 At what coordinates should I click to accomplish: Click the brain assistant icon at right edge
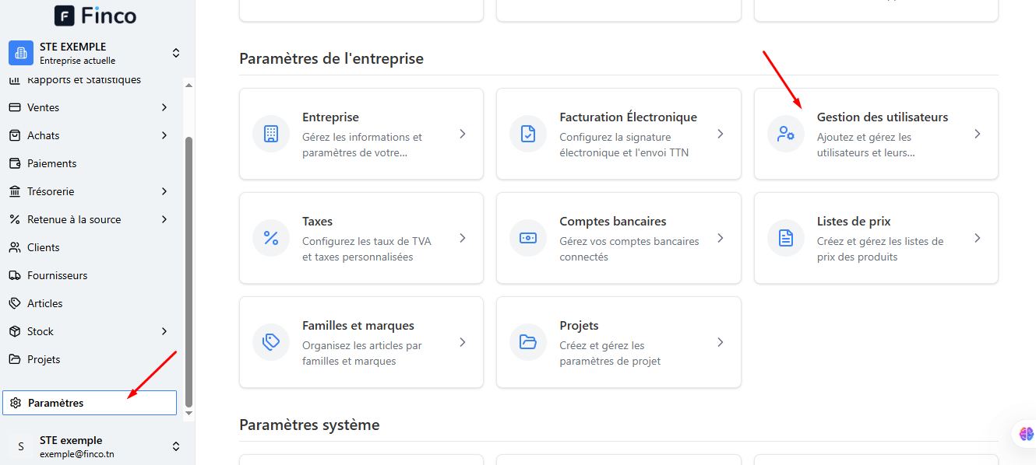(1026, 434)
